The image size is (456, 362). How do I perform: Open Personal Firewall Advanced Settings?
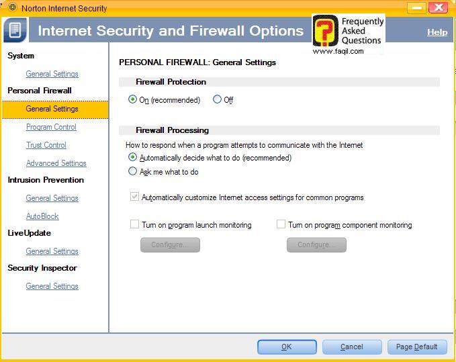point(56,163)
